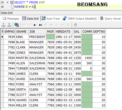
Task: Click the import dataset upload icon
Action: coord(9,25)
